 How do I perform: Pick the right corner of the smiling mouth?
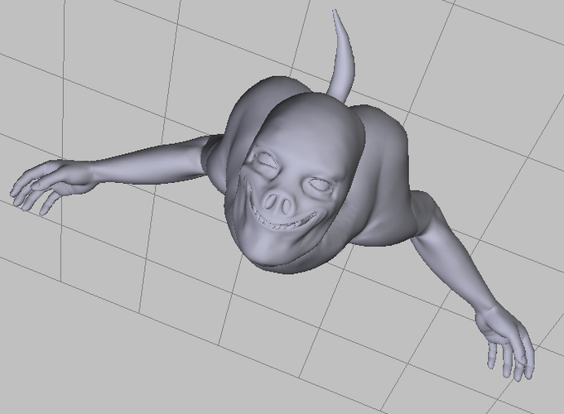pos(316,214)
